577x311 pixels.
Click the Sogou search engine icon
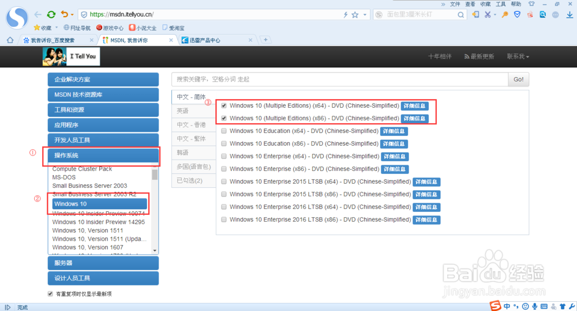379,15
